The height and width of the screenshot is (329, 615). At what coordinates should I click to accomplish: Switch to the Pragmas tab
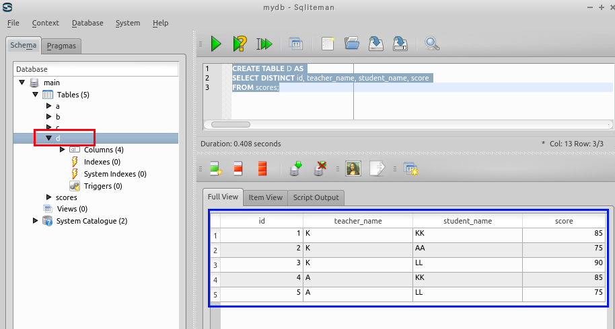61,46
